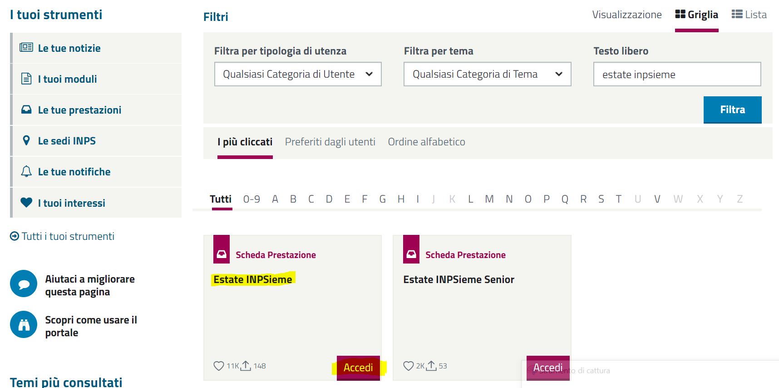Switch to Griglia view
Image resolution: width=779 pixels, height=388 pixels.
pos(696,15)
